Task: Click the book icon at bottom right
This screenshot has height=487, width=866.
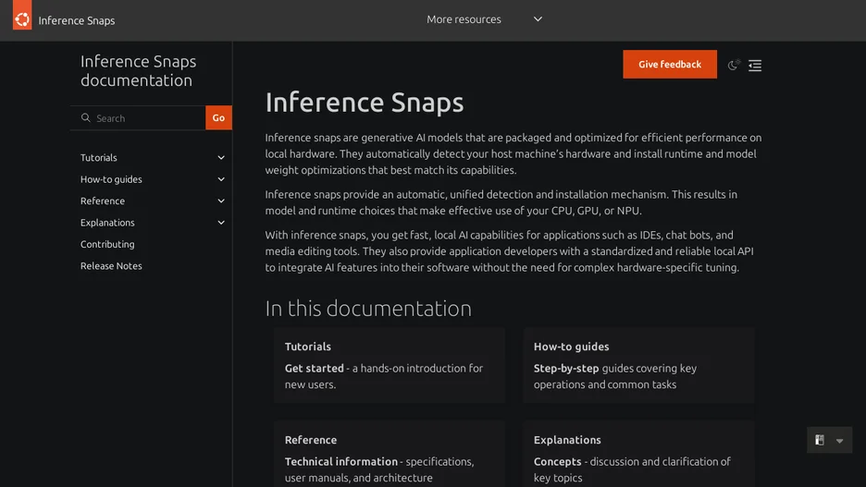Action: pyautogui.click(x=820, y=440)
